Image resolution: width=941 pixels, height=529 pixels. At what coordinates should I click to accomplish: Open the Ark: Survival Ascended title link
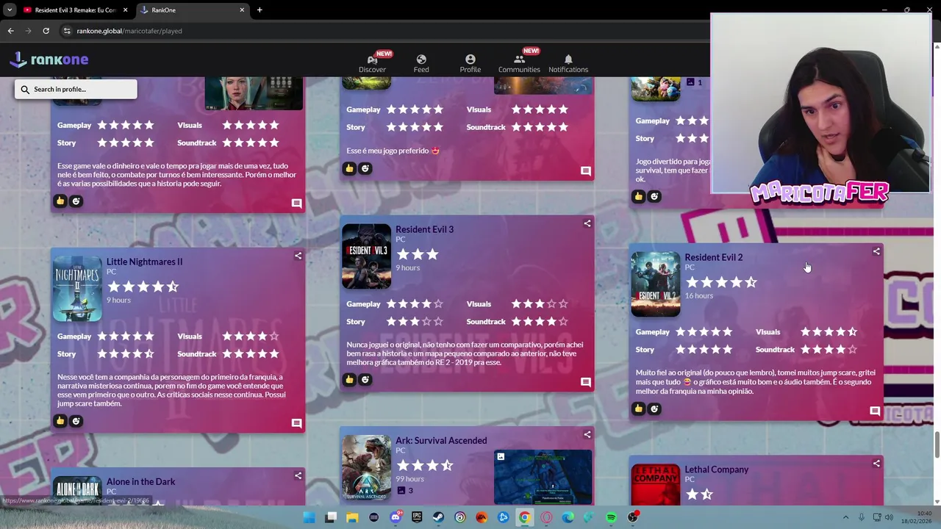point(441,440)
